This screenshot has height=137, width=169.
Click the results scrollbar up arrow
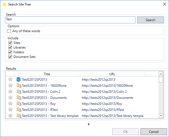point(161,74)
